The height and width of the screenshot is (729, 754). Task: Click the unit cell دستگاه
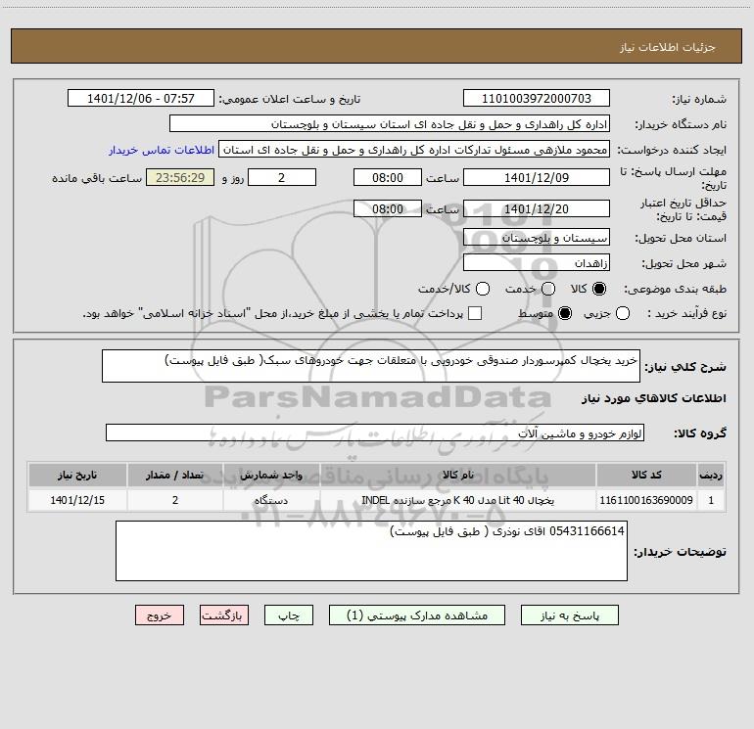tap(271, 500)
